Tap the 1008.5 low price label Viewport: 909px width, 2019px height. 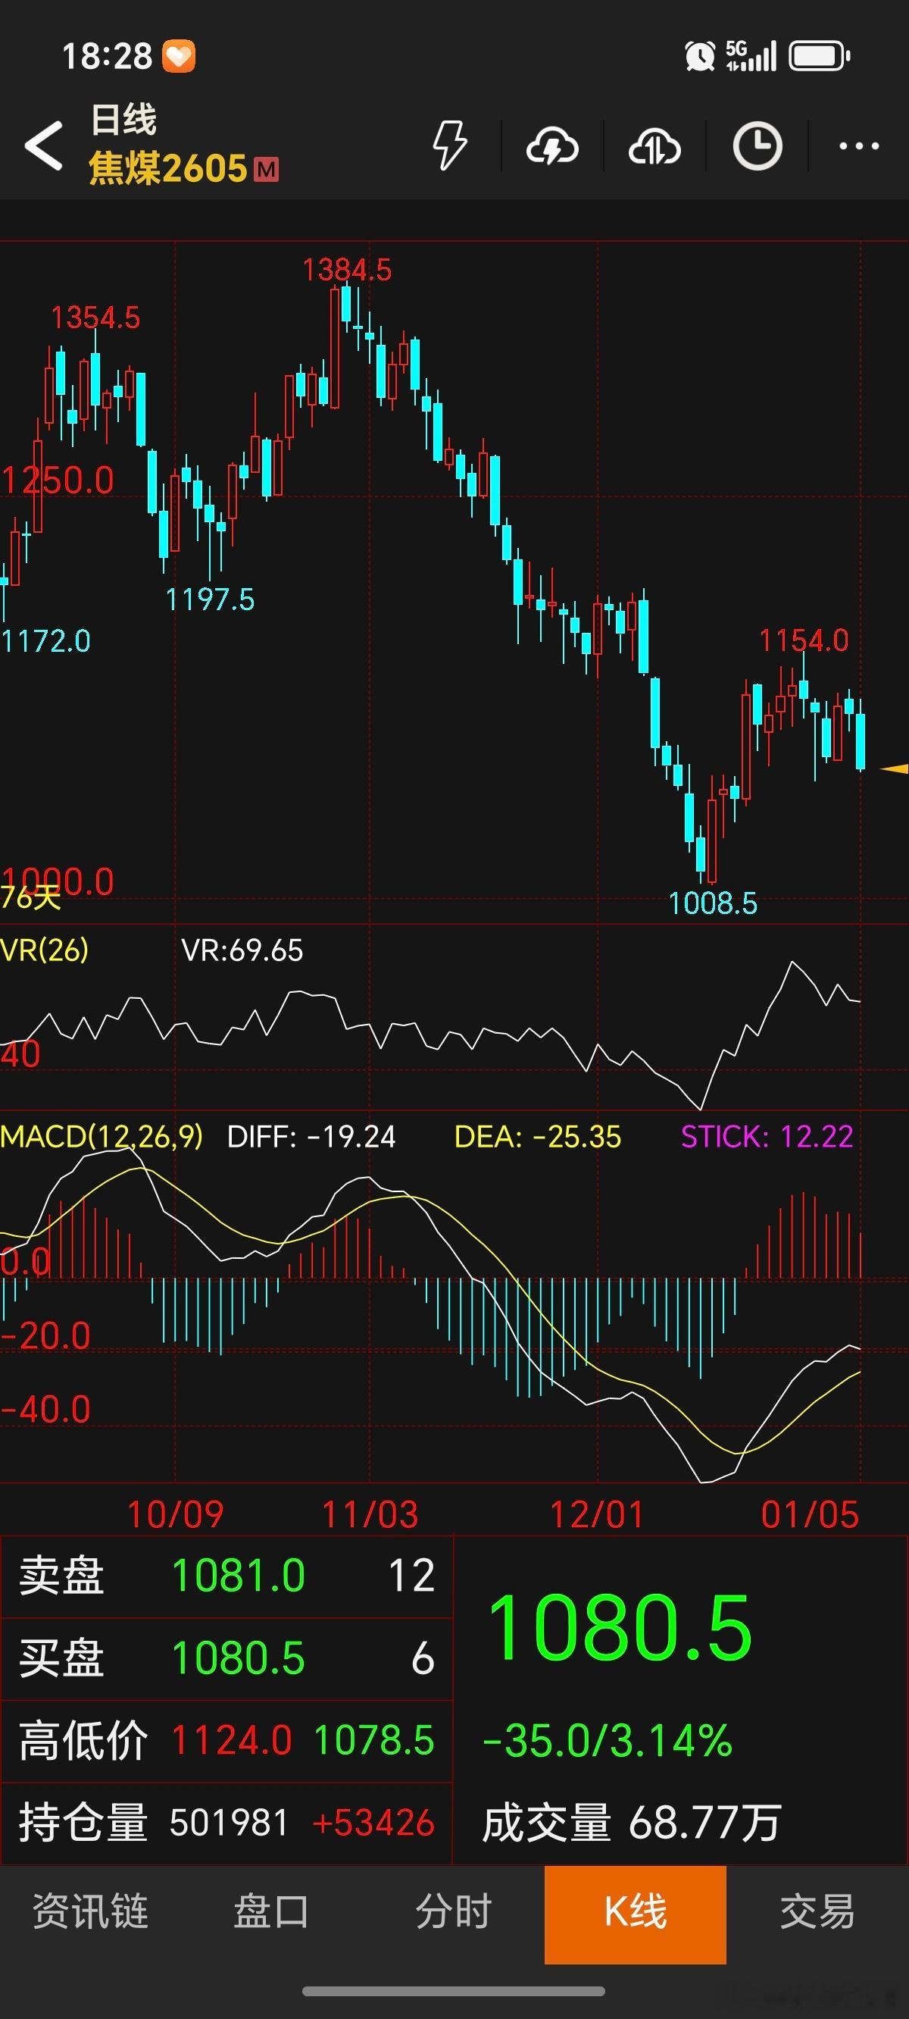coord(713,903)
